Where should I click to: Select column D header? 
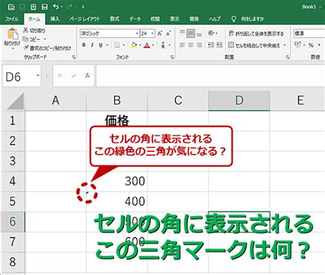coord(239,101)
